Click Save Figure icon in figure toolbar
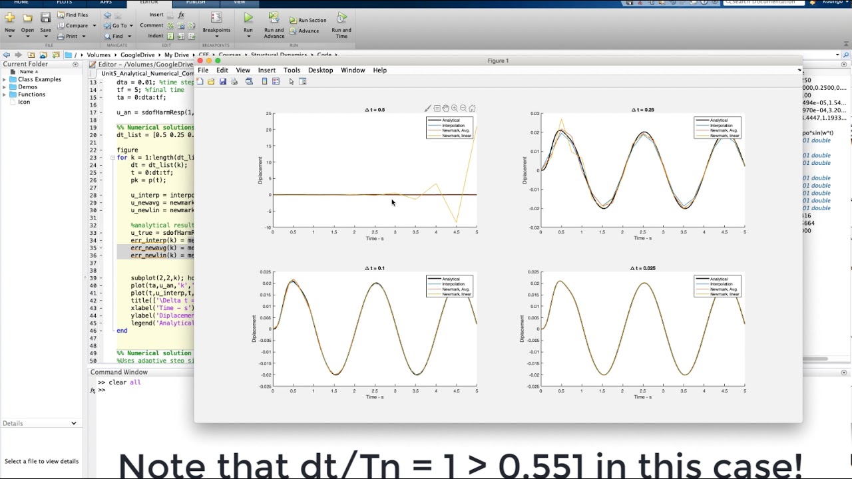Screen dimensions: 852x479 tap(222, 81)
